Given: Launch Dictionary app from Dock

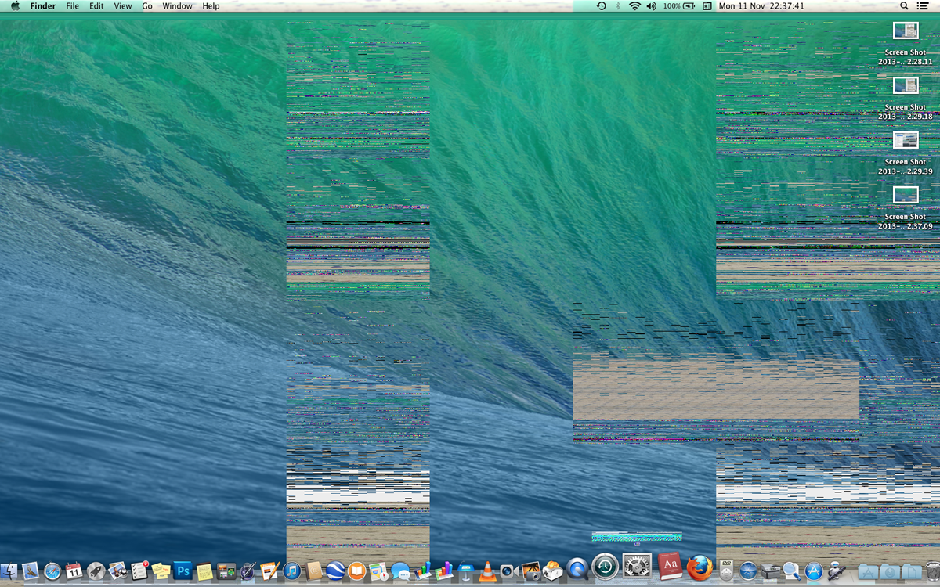Looking at the screenshot, I should pyautogui.click(x=670, y=566).
